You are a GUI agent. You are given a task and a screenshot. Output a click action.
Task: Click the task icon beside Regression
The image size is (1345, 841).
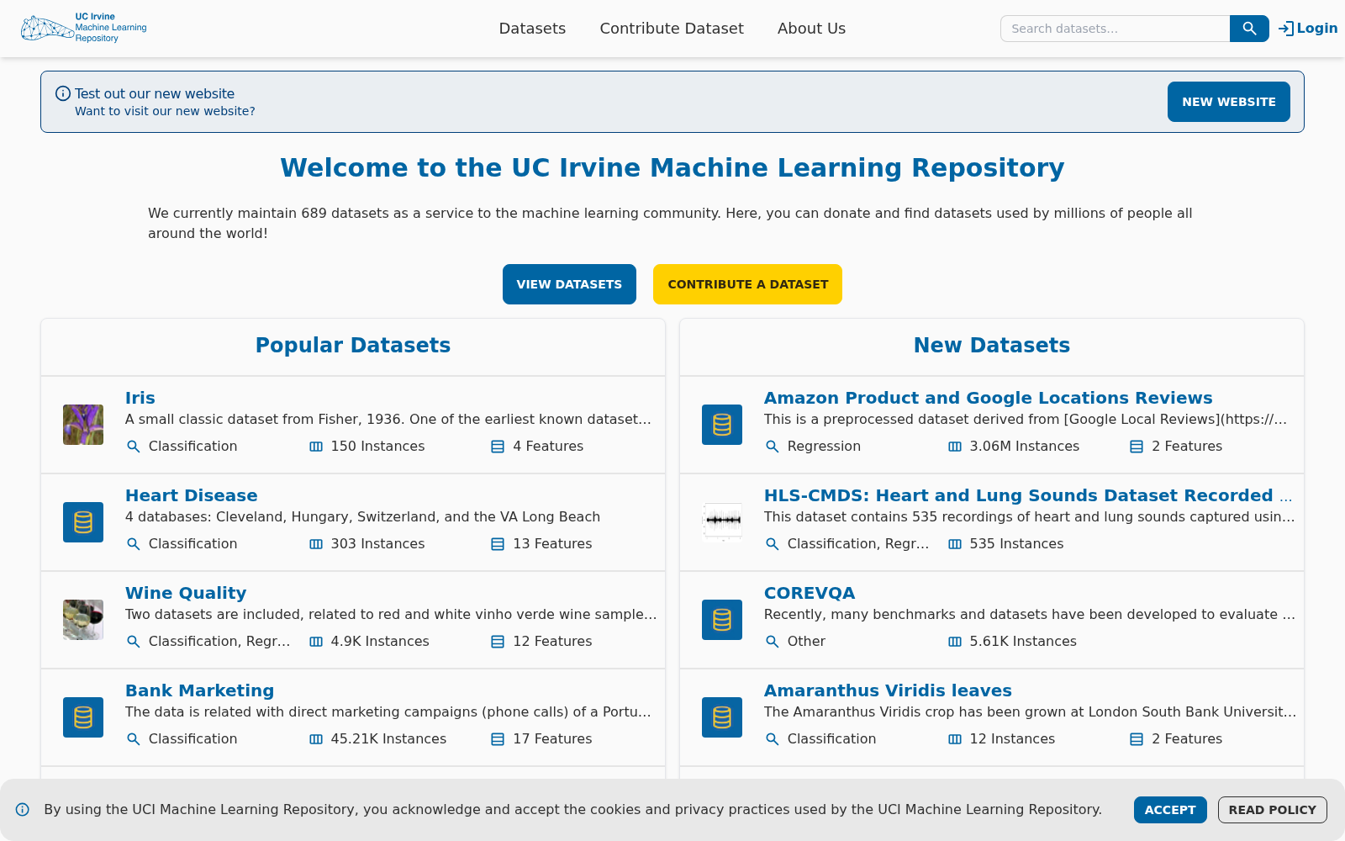[x=772, y=447]
